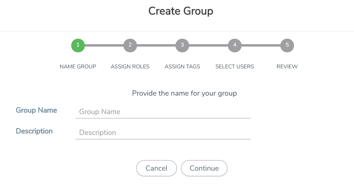The height and width of the screenshot is (193, 354).
Task: Click the progress bar between steps 1 and 2
Action: tap(104, 45)
